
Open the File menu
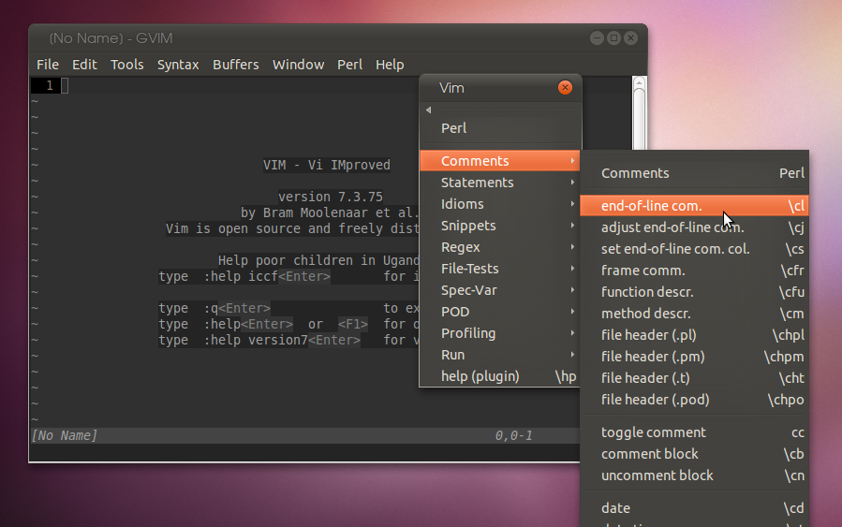pyautogui.click(x=47, y=65)
